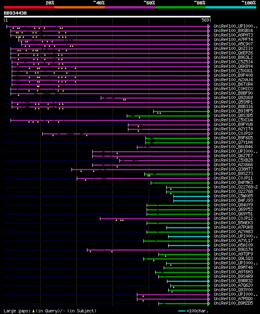Open the UniRef100_Q9ZUG9 hit link
This screenshot has height=314, width=260.
click(x=233, y=97)
